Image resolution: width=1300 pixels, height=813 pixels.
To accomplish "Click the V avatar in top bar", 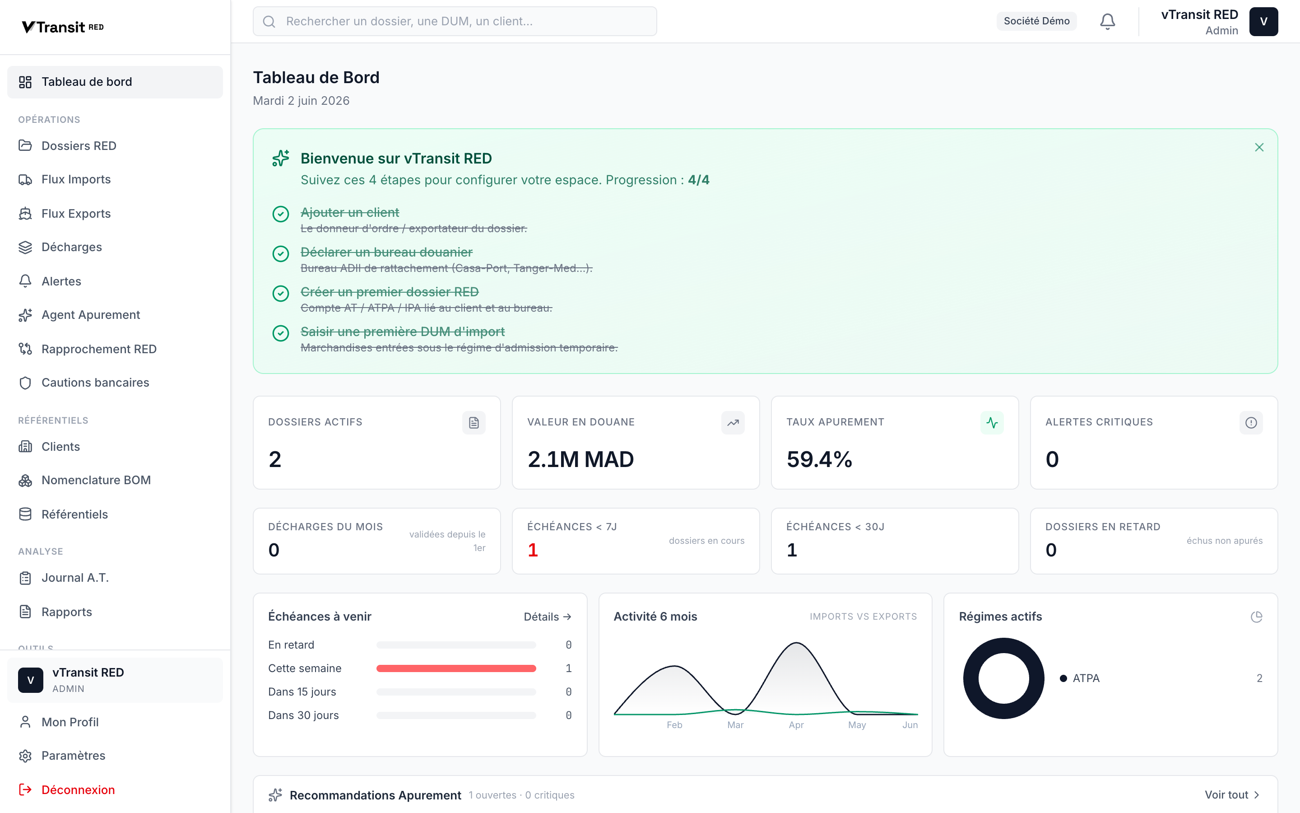I will coord(1263,22).
